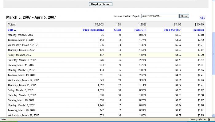
Task: Click the Date sort ascending arrow
Action: click(x=15, y=30)
